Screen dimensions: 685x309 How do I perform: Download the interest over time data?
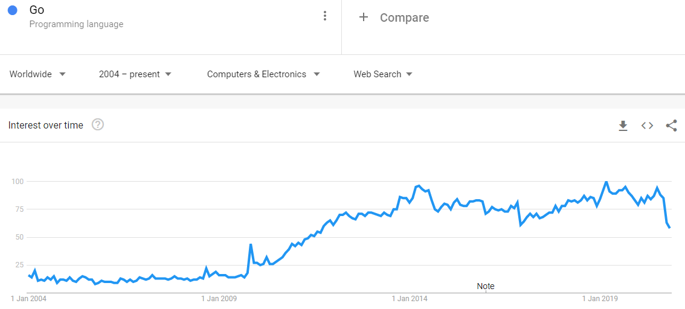tap(623, 126)
